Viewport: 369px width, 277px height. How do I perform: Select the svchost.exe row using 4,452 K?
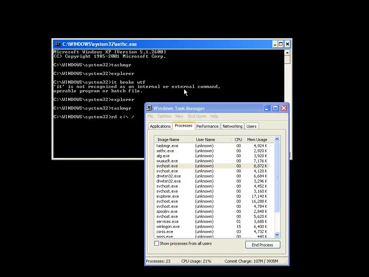[212, 186]
